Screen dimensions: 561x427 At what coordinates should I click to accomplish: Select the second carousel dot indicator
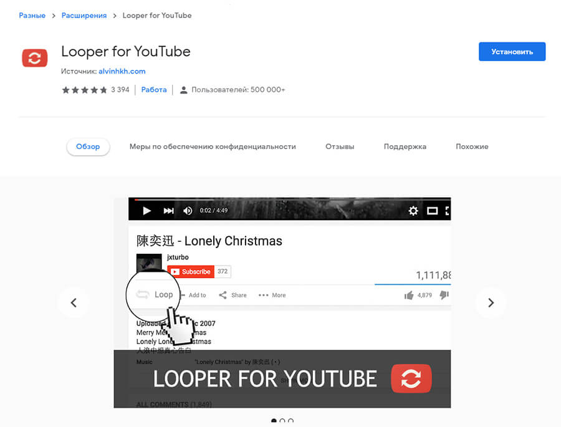click(x=282, y=421)
